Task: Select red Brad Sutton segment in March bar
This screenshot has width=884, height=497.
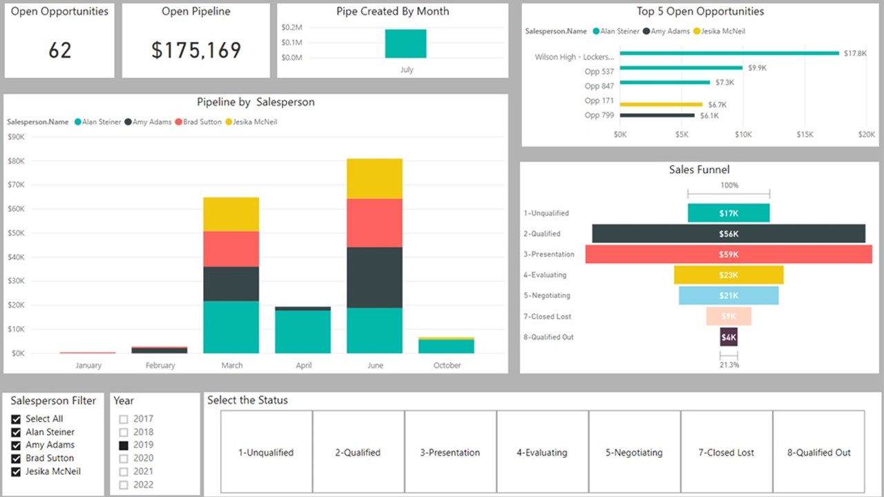Action: pos(231,249)
